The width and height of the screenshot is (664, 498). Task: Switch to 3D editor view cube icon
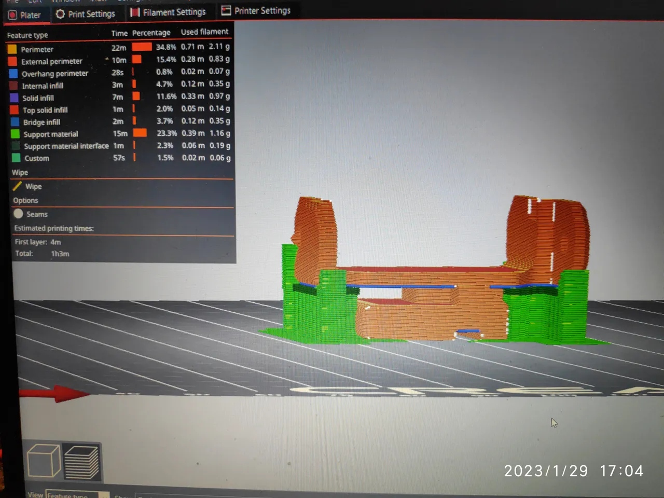point(44,461)
